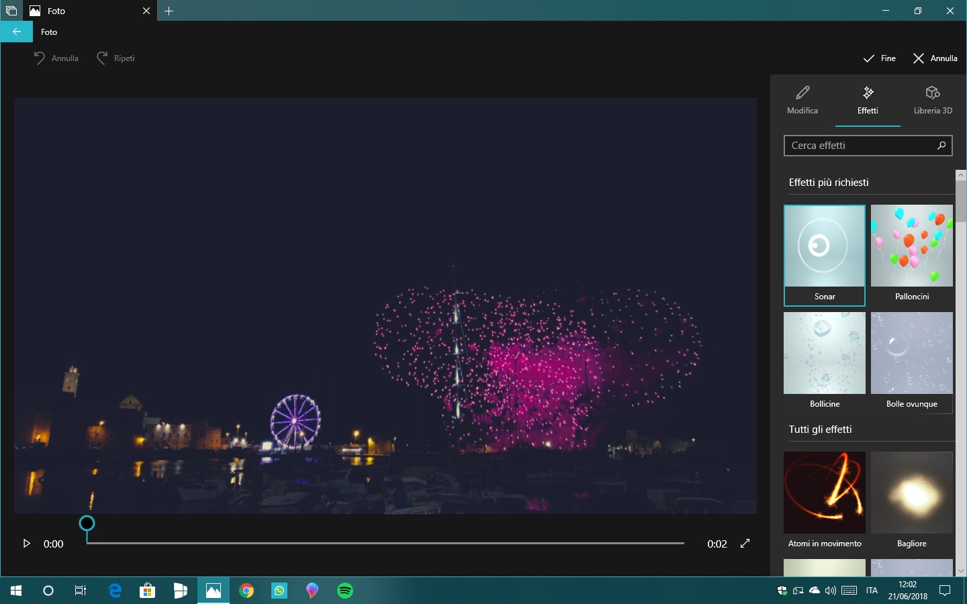
Task: Cancel edits with the Annulla X button
Action: pos(935,58)
